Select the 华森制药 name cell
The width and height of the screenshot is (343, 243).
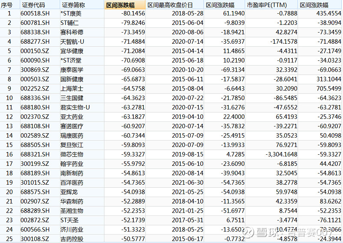click(x=72, y=202)
